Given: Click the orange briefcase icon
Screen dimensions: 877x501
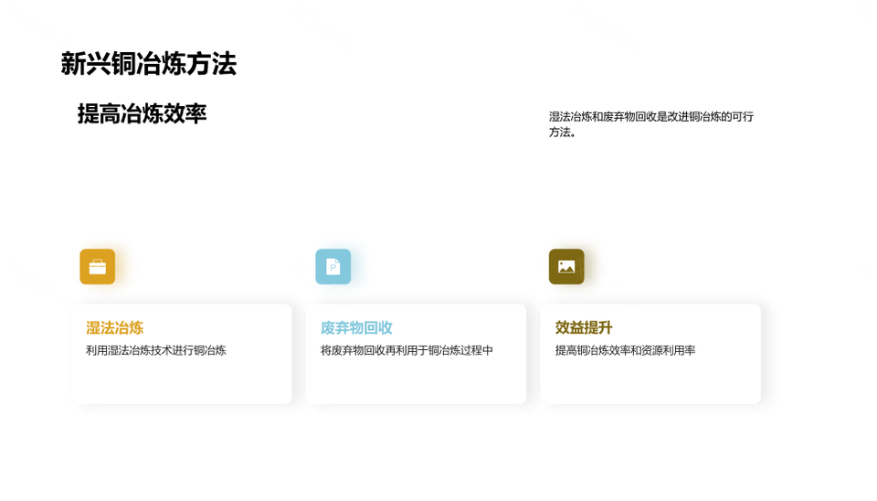Looking at the screenshot, I should point(98,266).
